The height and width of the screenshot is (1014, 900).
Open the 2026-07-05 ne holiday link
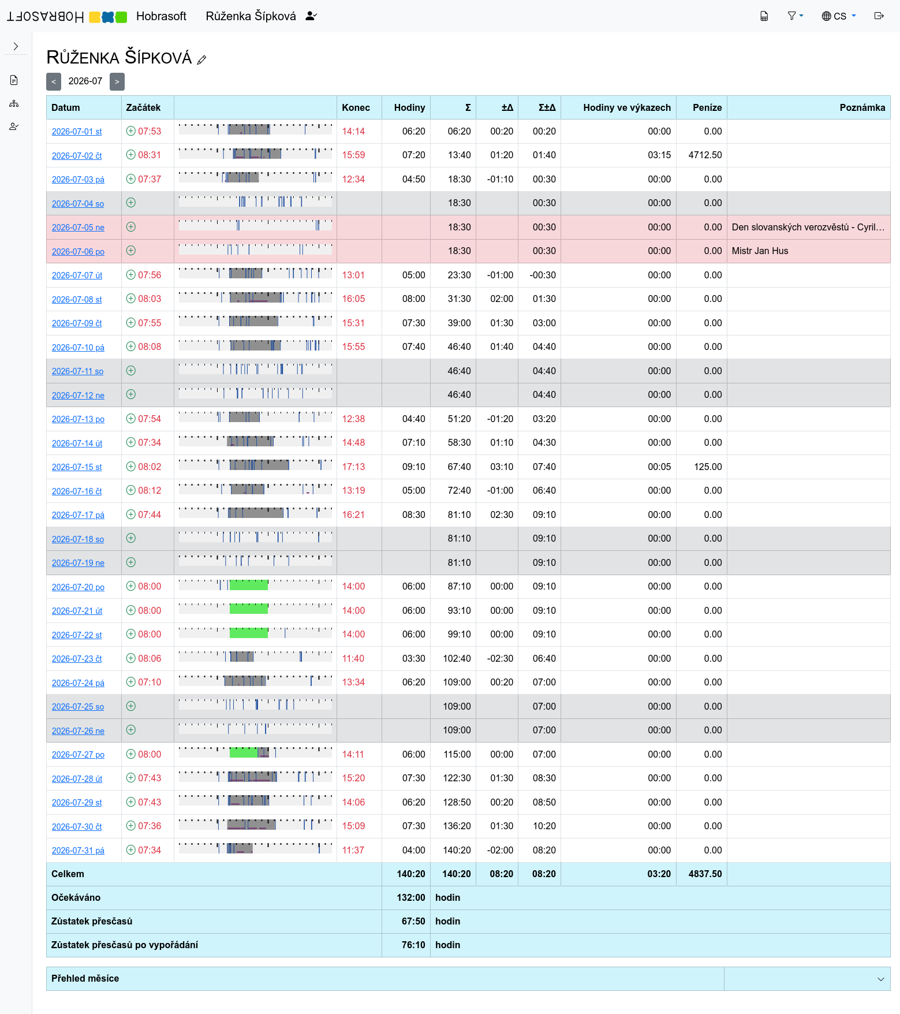[78, 228]
